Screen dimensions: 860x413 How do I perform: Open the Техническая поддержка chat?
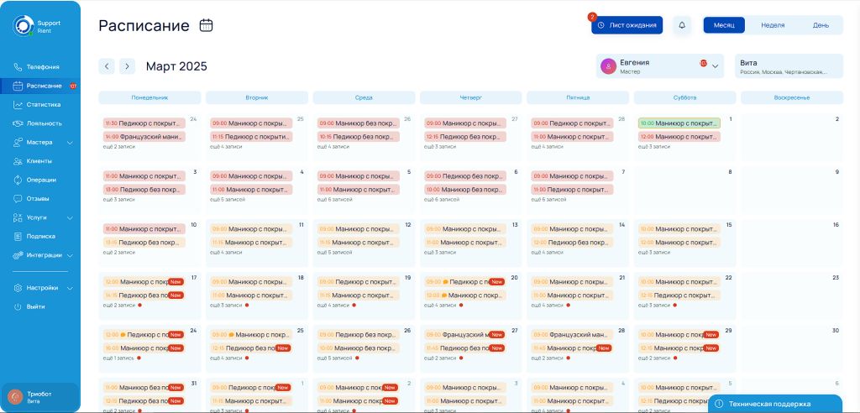(x=773, y=404)
